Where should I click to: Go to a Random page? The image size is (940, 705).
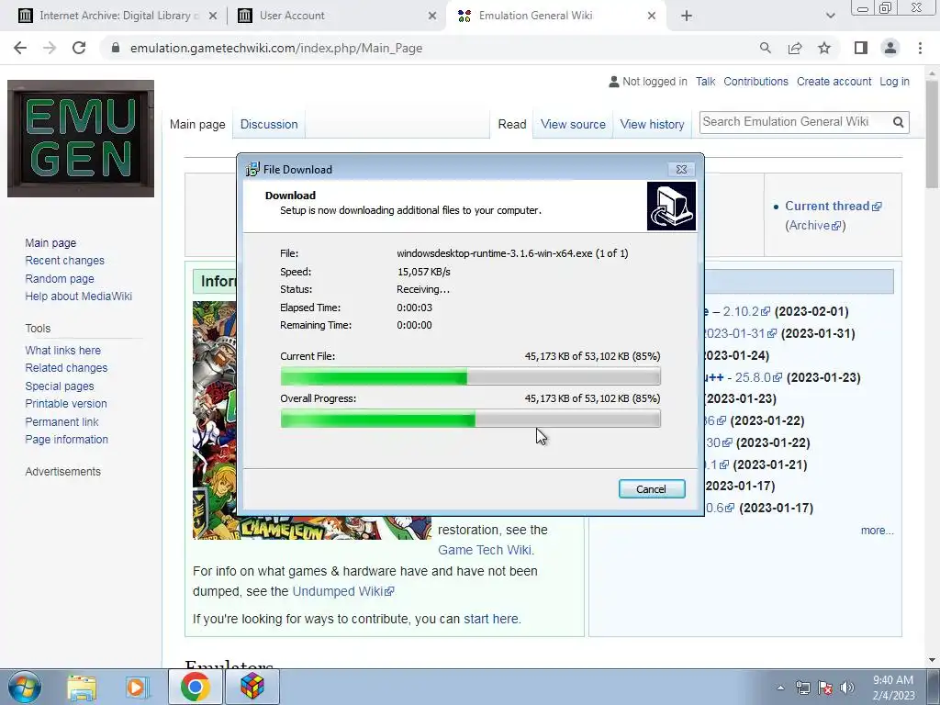pyautogui.click(x=60, y=278)
